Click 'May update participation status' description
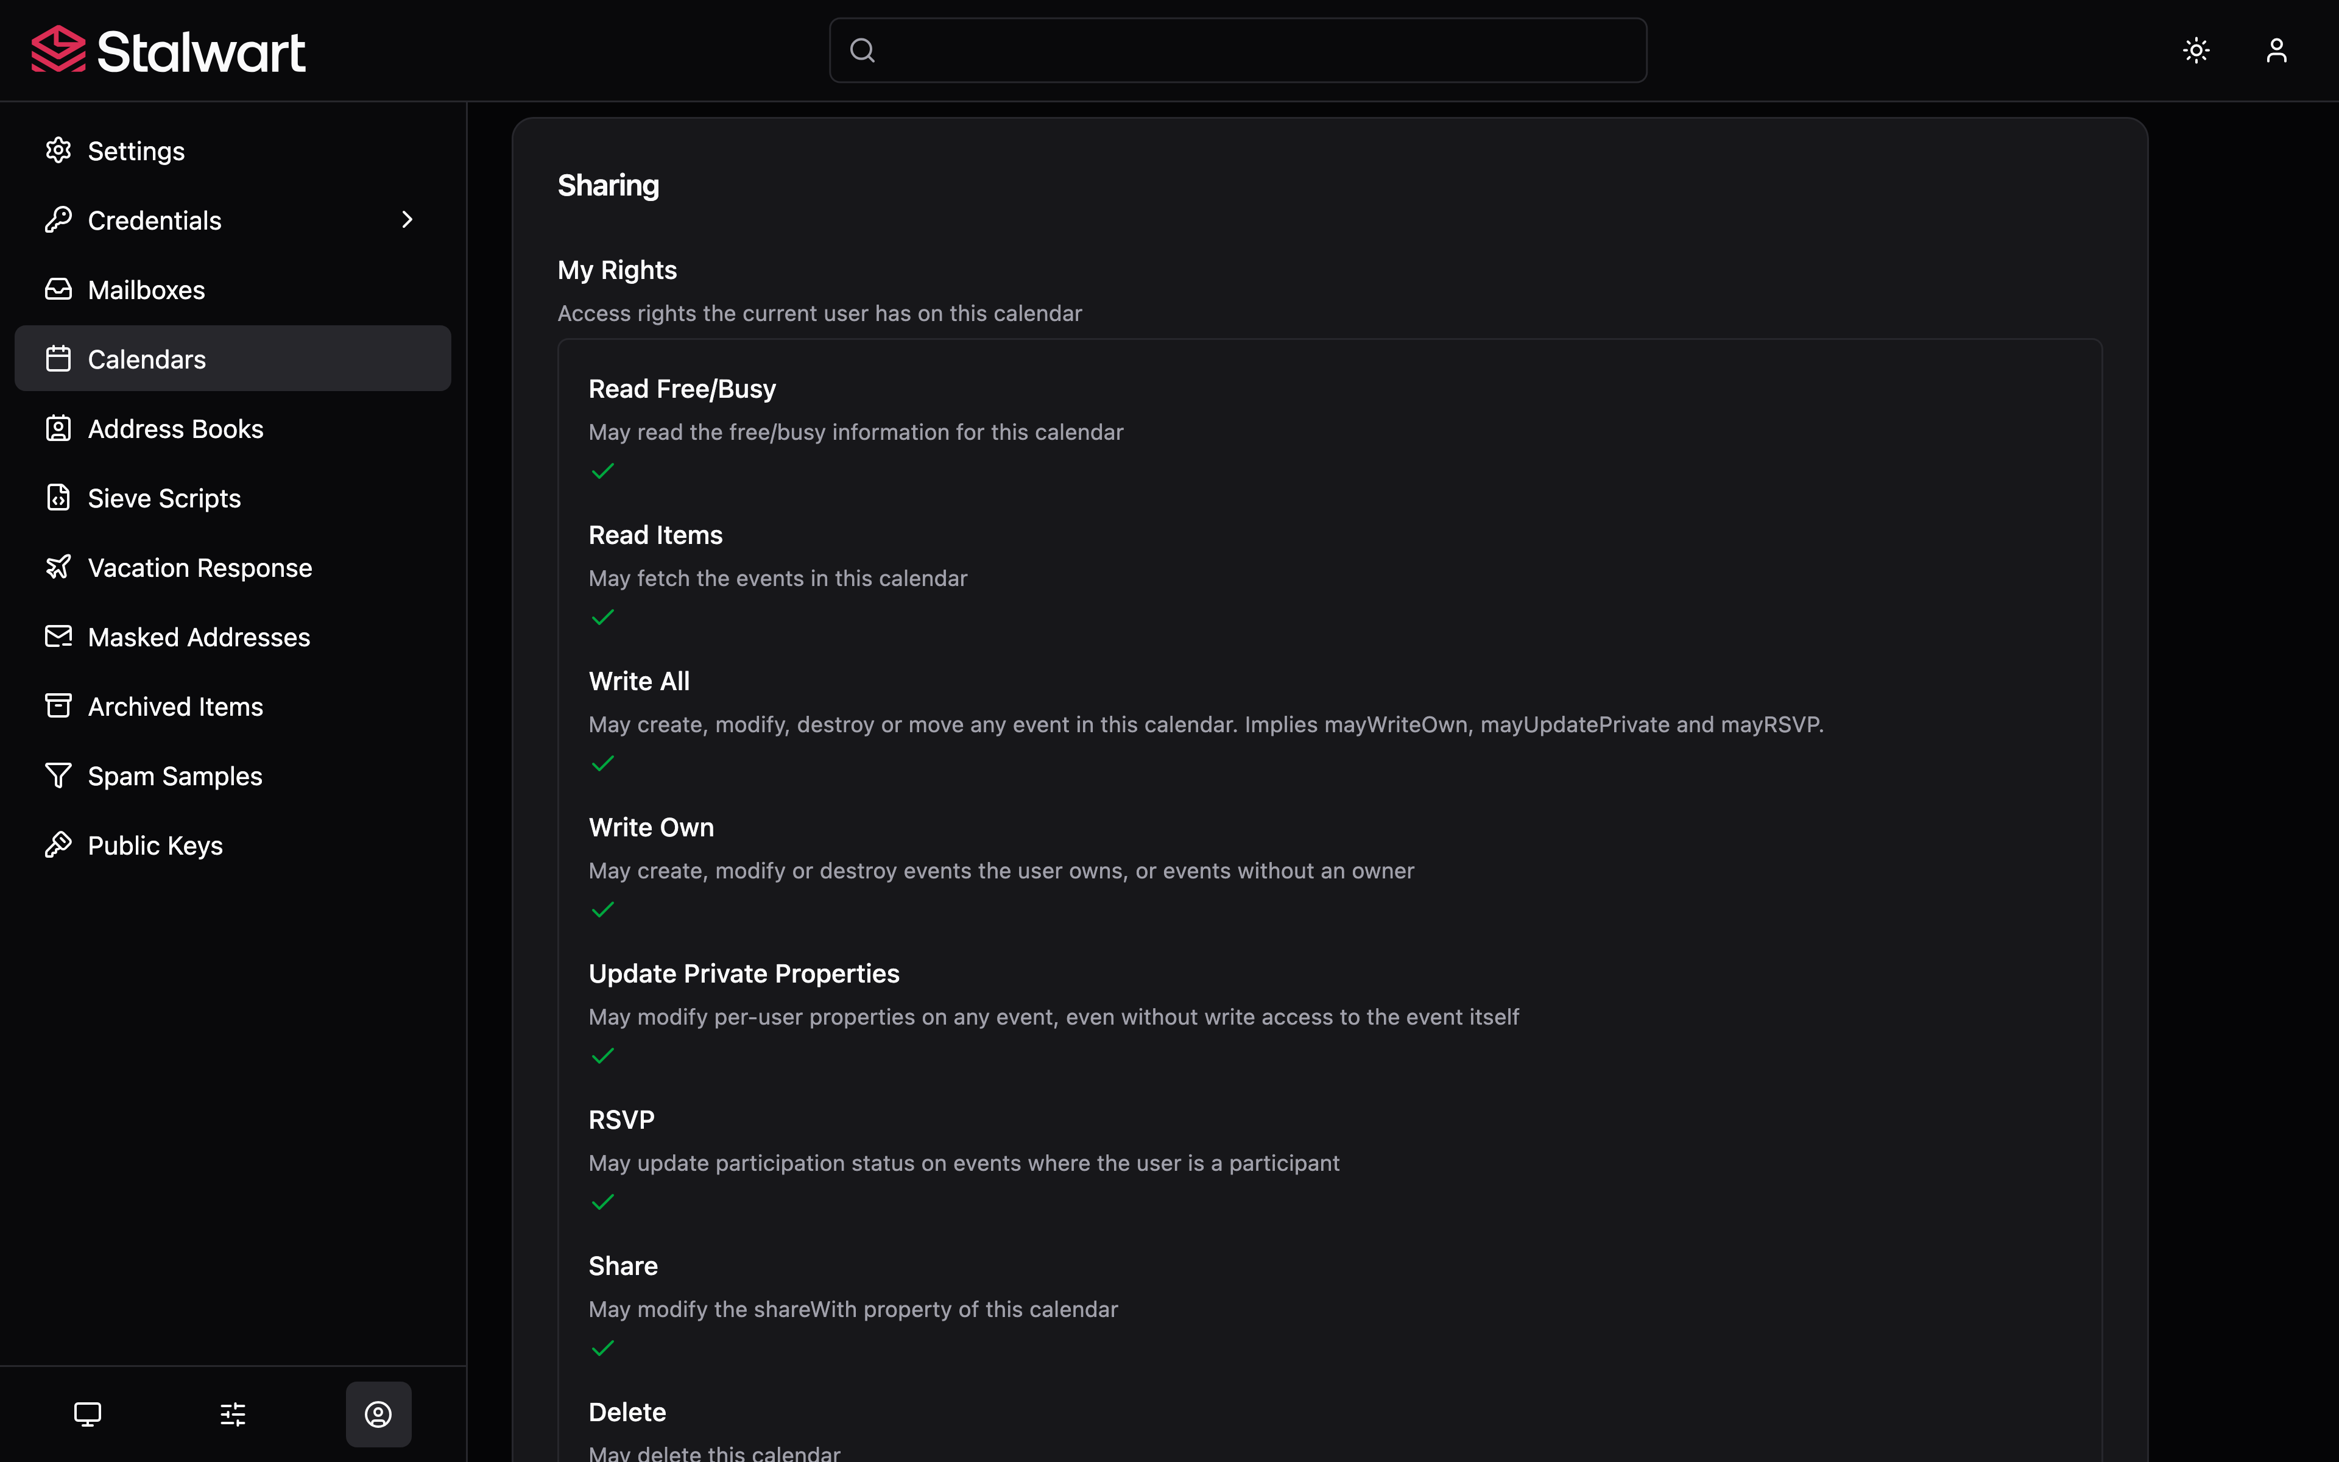This screenshot has width=2339, height=1462. pyautogui.click(x=964, y=1164)
